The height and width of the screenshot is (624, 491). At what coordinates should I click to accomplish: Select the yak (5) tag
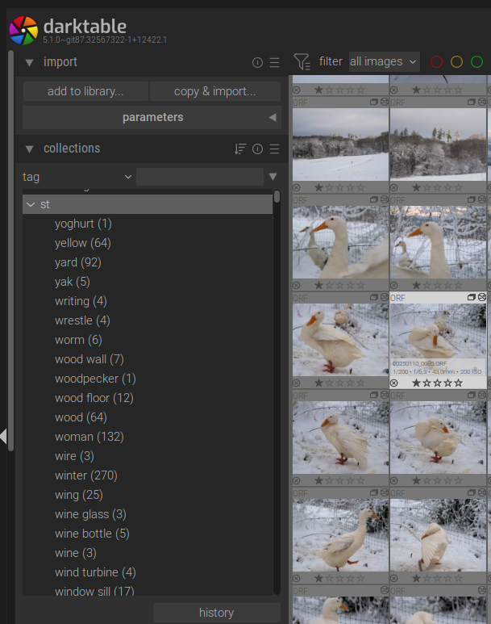coord(73,282)
